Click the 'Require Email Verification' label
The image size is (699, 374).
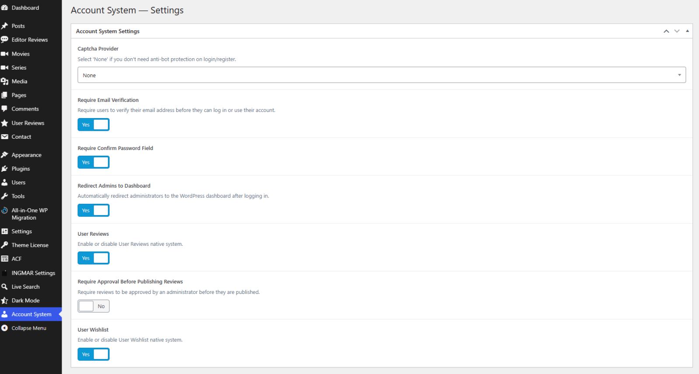tap(108, 100)
